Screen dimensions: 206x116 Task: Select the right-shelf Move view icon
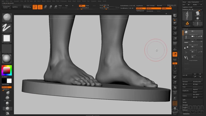point(175,77)
